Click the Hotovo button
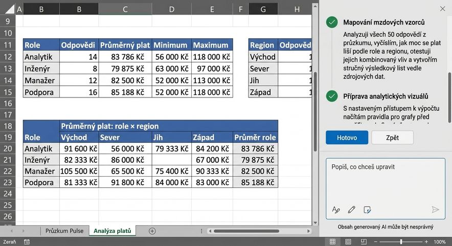 [347, 137]
